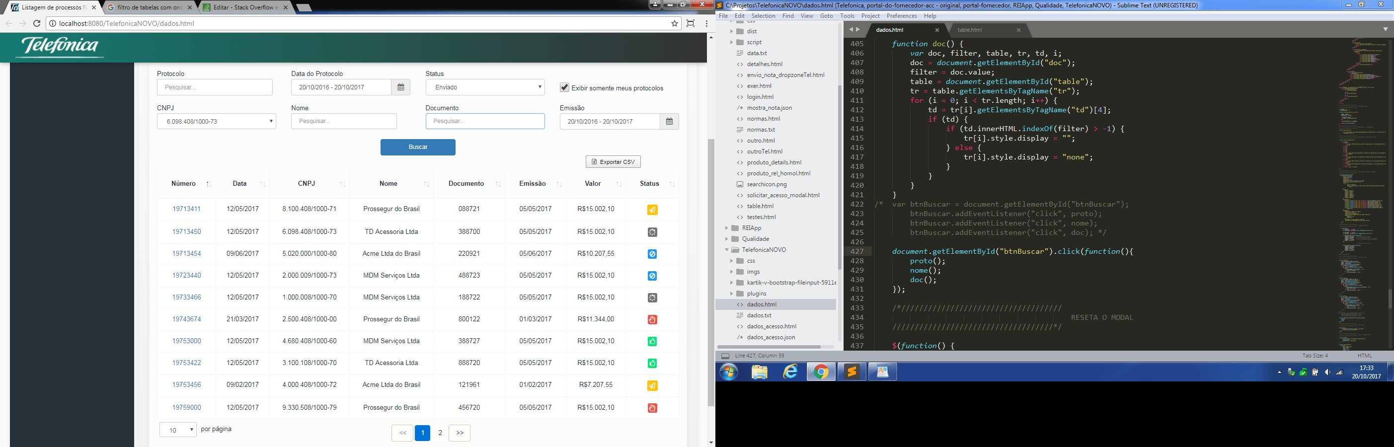Image resolution: width=1394 pixels, height=447 pixels.
Task: Open the Windows Start menu
Action: [x=729, y=372]
